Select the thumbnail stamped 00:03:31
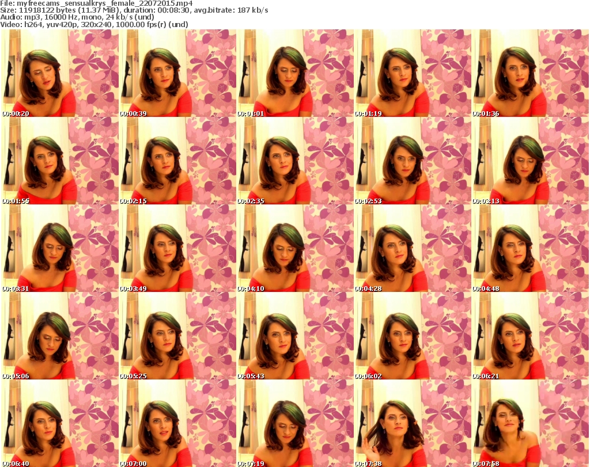This screenshot has height=467, width=590. pyautogui.click(x=60, y=249)
